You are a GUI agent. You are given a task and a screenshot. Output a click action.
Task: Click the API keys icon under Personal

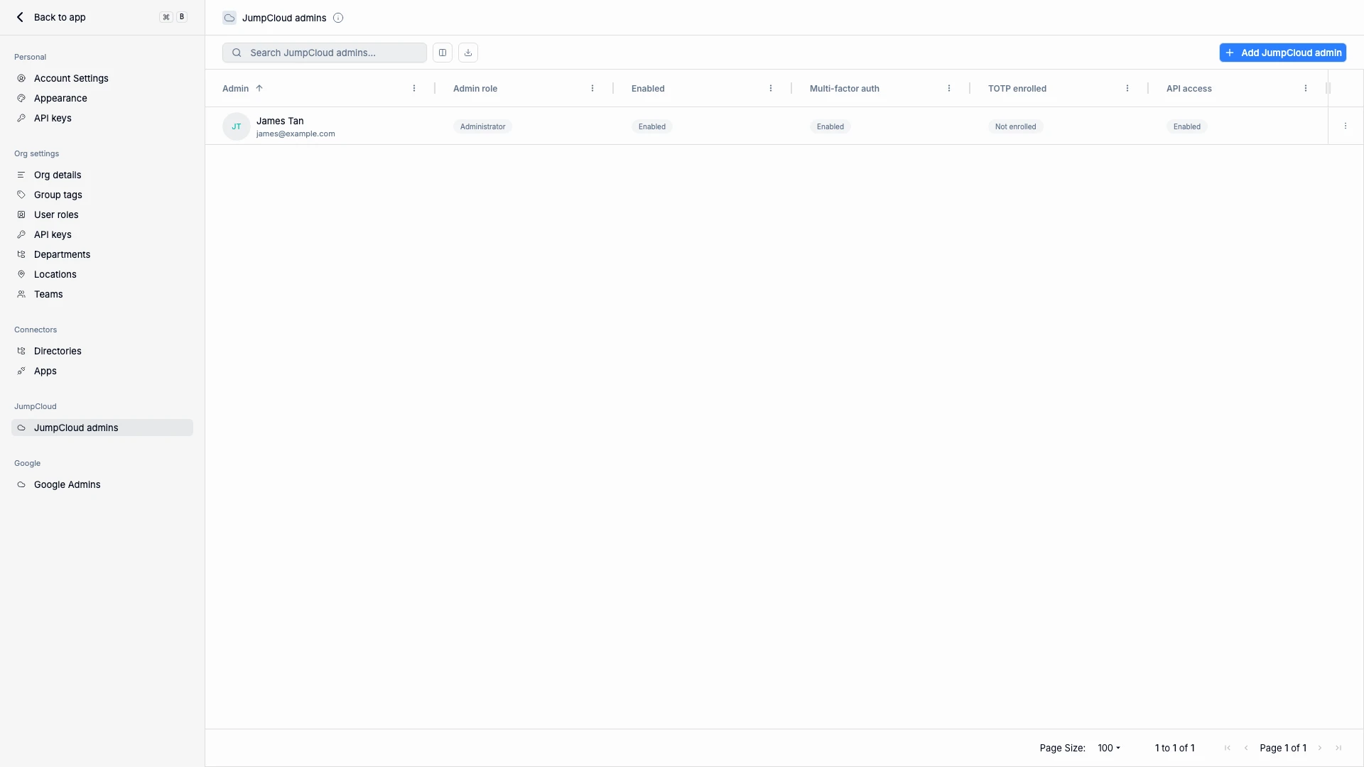21,118
